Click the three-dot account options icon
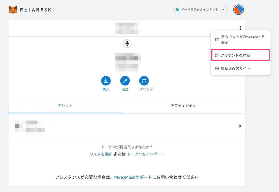279x192 pixels. (240, 28)
